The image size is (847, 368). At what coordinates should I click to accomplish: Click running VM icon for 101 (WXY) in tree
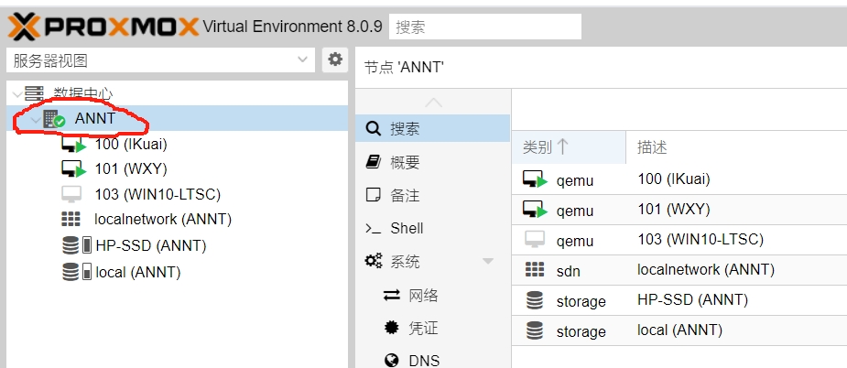(x=73, y=169)
